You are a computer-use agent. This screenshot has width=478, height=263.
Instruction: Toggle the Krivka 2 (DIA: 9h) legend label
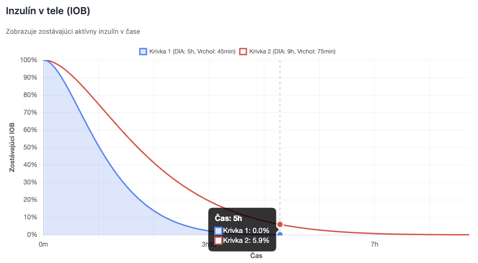292,51
